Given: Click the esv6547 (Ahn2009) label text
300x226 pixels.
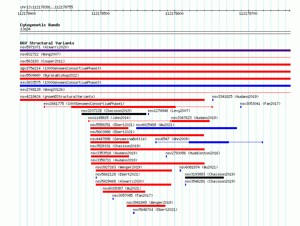Looking at the screenshot, I should [172, 139].
